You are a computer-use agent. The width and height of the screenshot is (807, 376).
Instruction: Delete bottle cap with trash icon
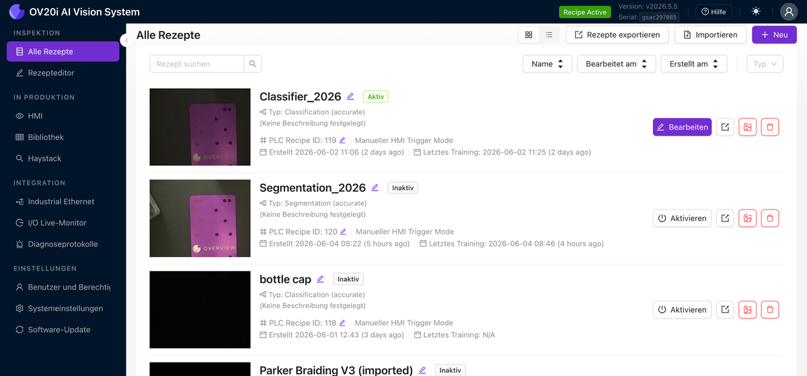771,310
